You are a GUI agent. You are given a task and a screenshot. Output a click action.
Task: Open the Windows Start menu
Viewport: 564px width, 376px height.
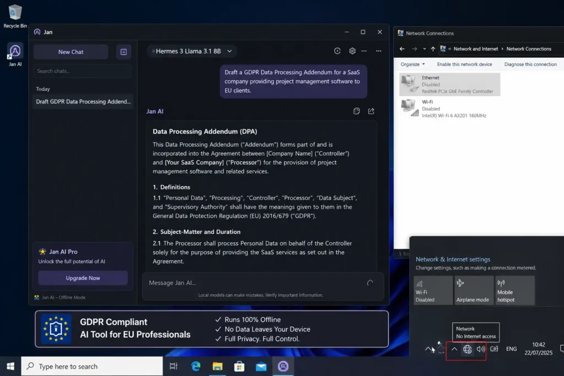(x=10, y=366)
